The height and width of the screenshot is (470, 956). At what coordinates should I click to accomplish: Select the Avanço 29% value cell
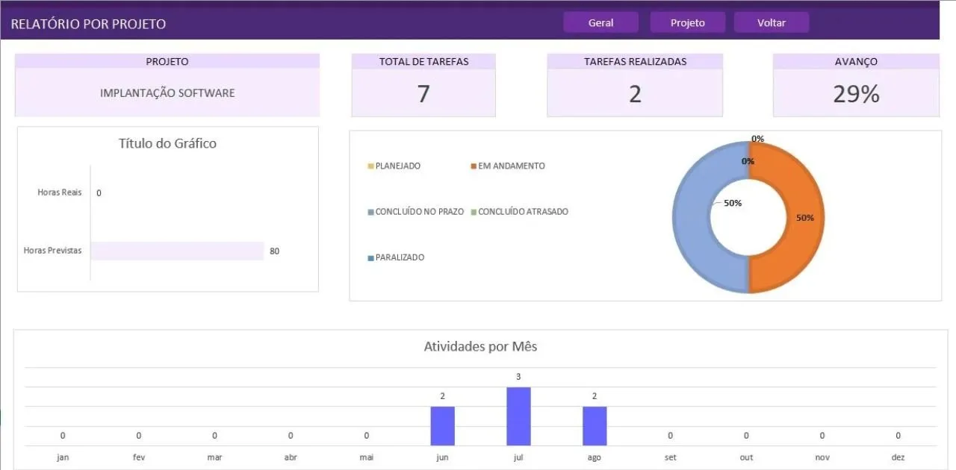pos(856,94)
